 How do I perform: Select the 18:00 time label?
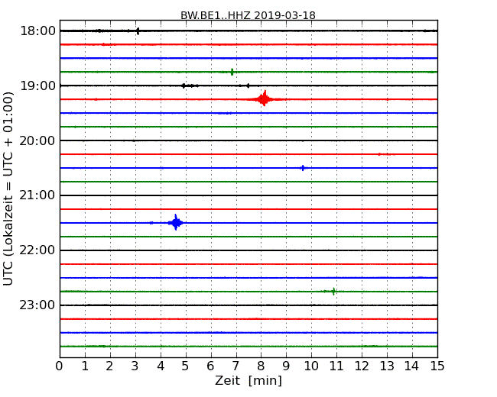click(x=37, y=31)
